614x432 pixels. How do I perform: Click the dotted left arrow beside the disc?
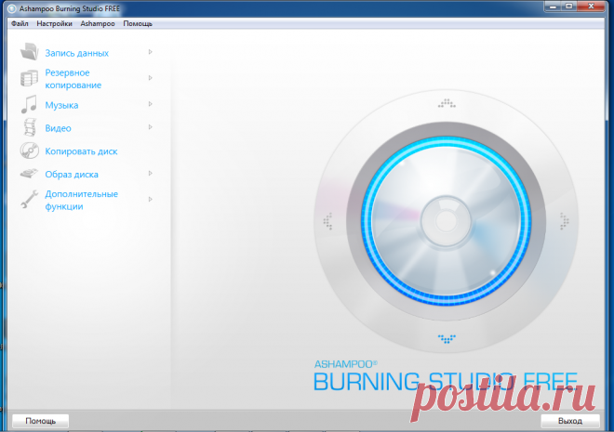click(327, 221)
